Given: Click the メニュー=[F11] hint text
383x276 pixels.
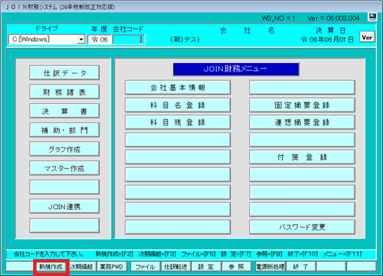Looking at the screenshot, I should tap(342, 254).
